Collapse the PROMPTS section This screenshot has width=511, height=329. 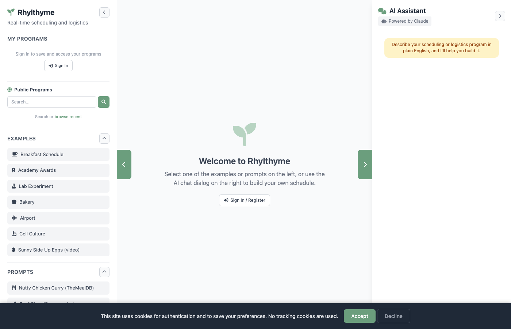(x=104, y=272)
